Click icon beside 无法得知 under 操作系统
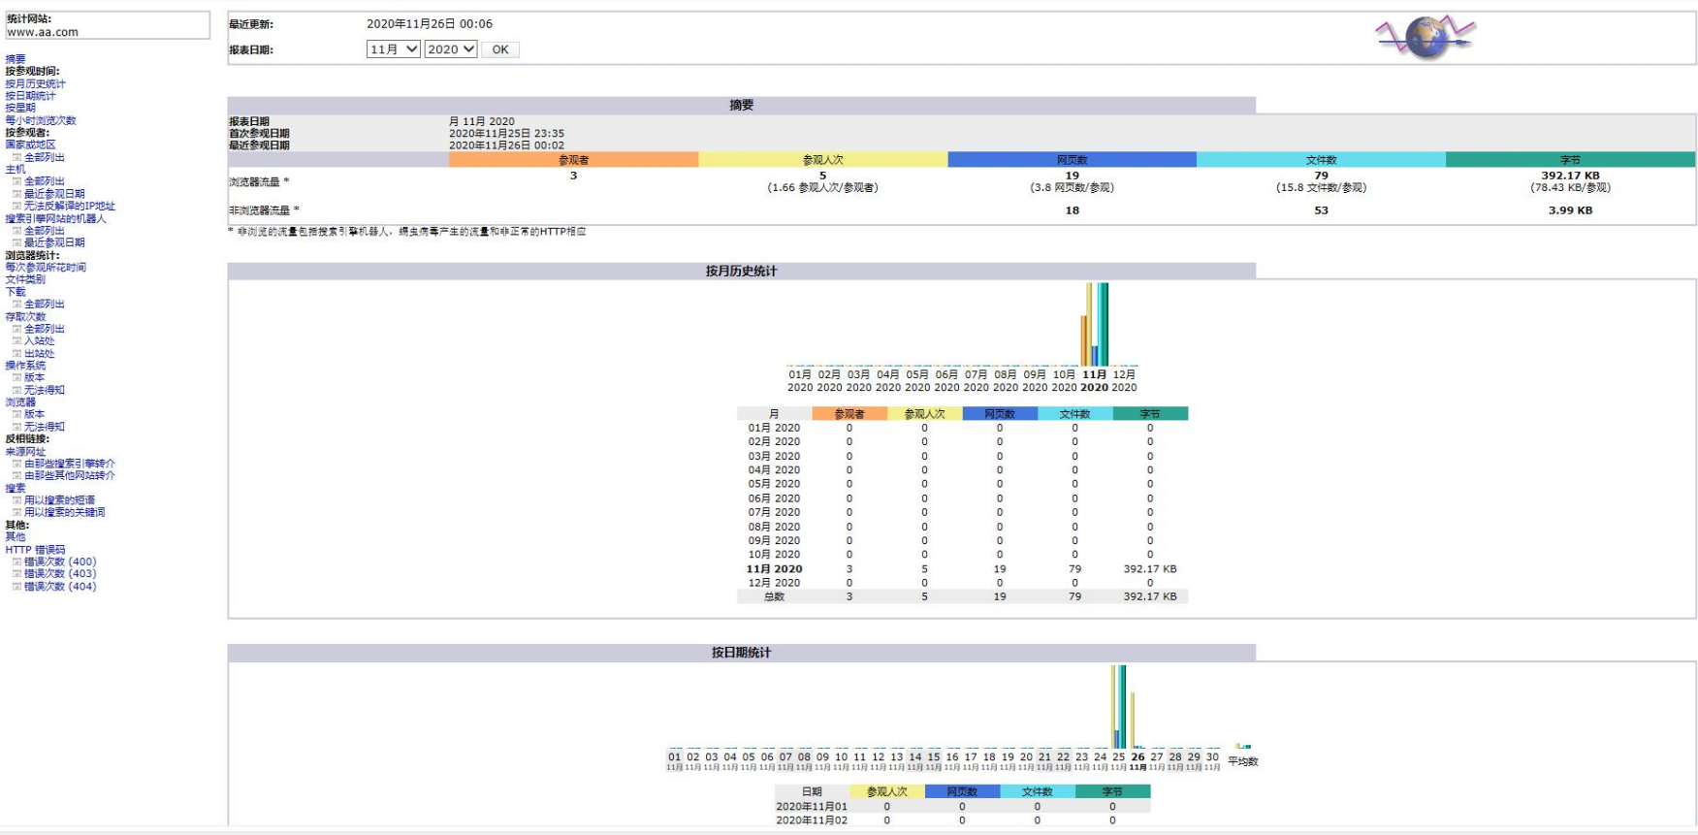The width and height of the screenshot is (1698, 835). (x=16, y=390)
